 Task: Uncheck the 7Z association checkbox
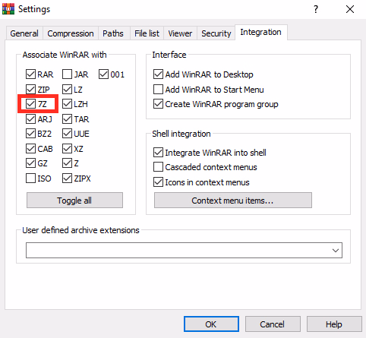point(30,104)
